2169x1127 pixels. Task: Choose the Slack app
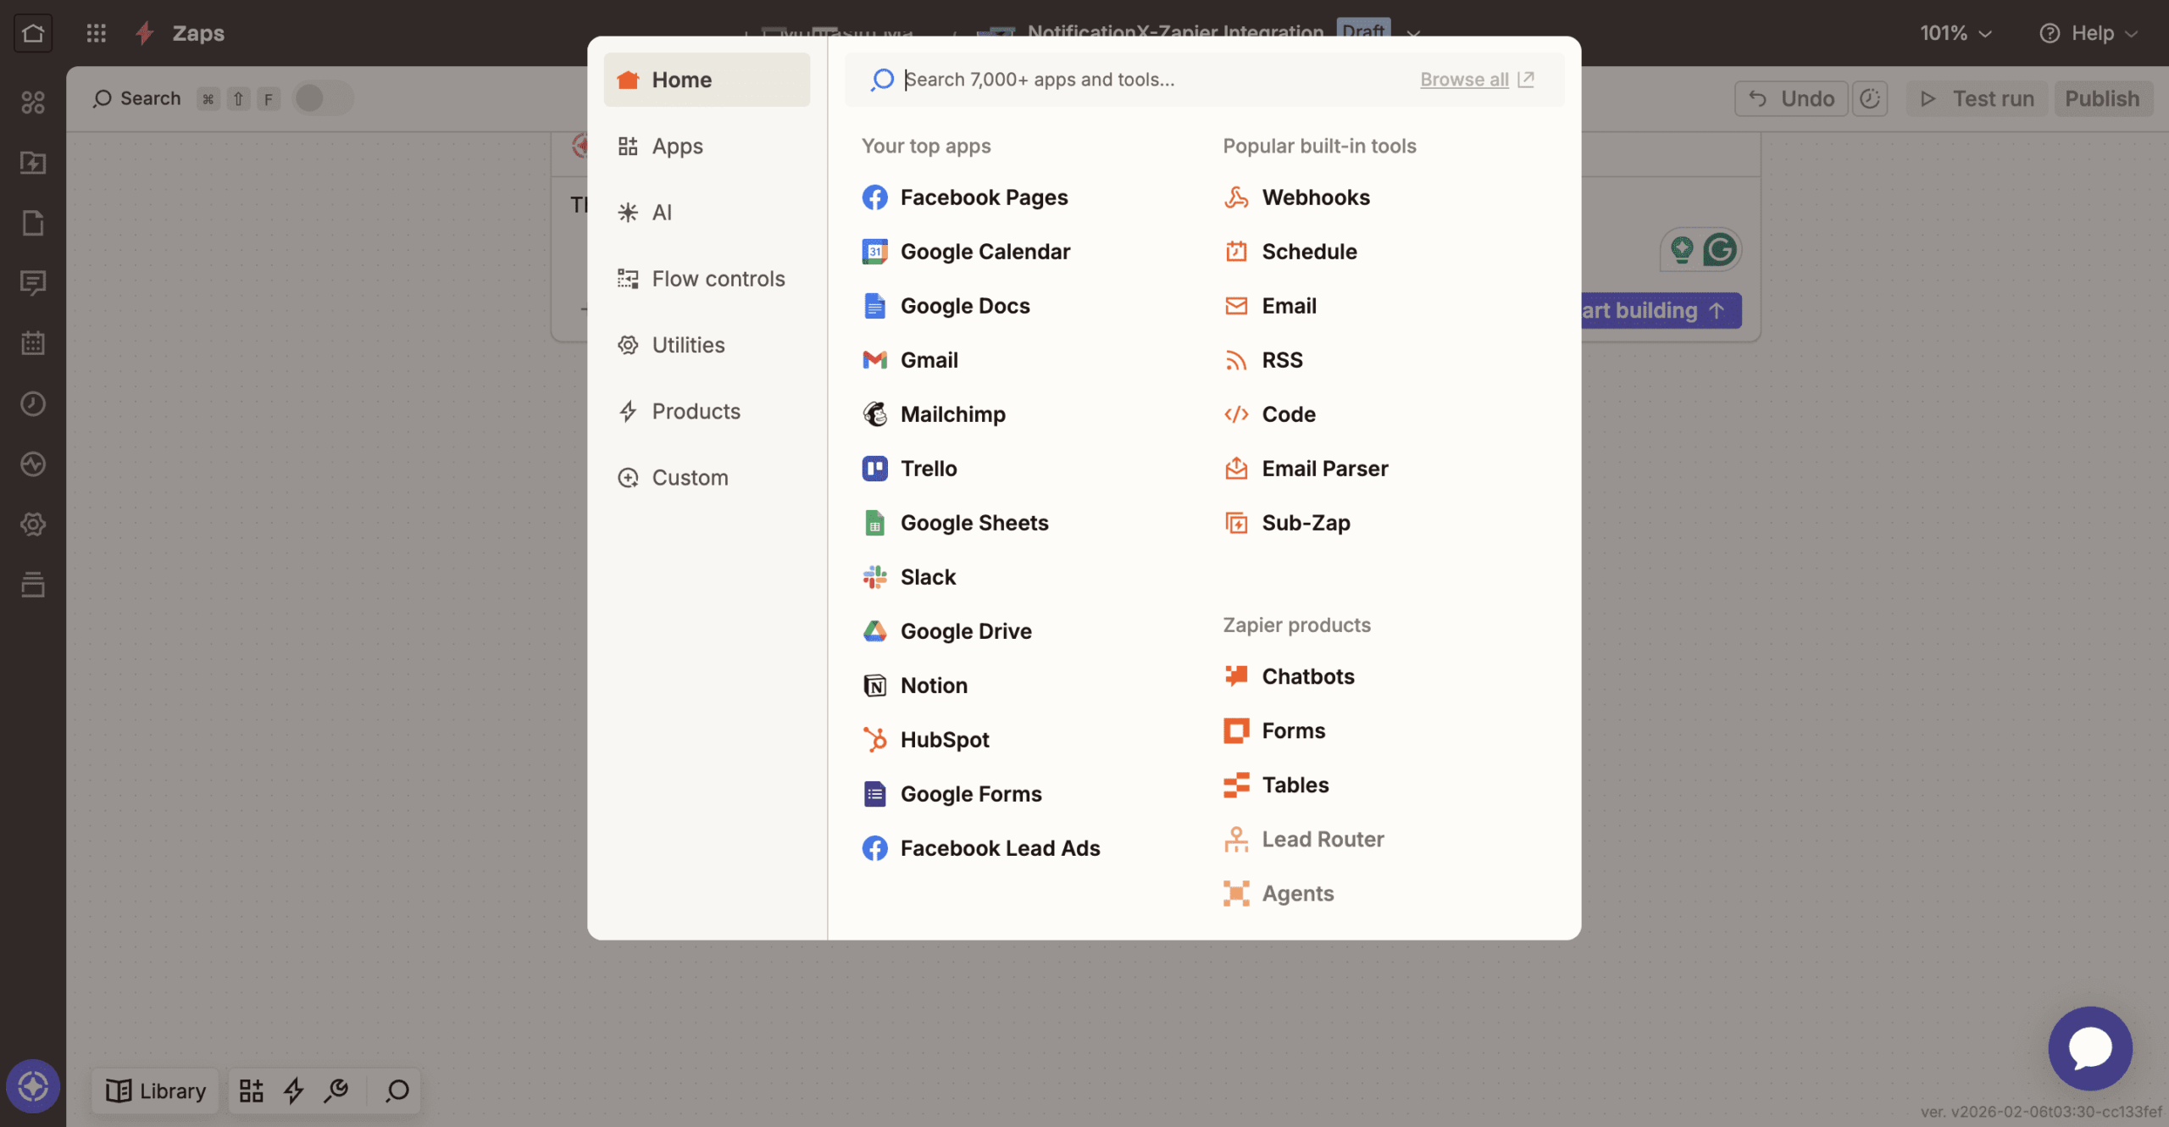(927, 577)
